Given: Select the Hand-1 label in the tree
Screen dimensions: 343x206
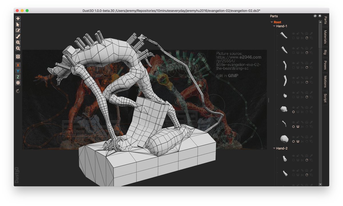Looking at the screenshot, I should point(282,26).
